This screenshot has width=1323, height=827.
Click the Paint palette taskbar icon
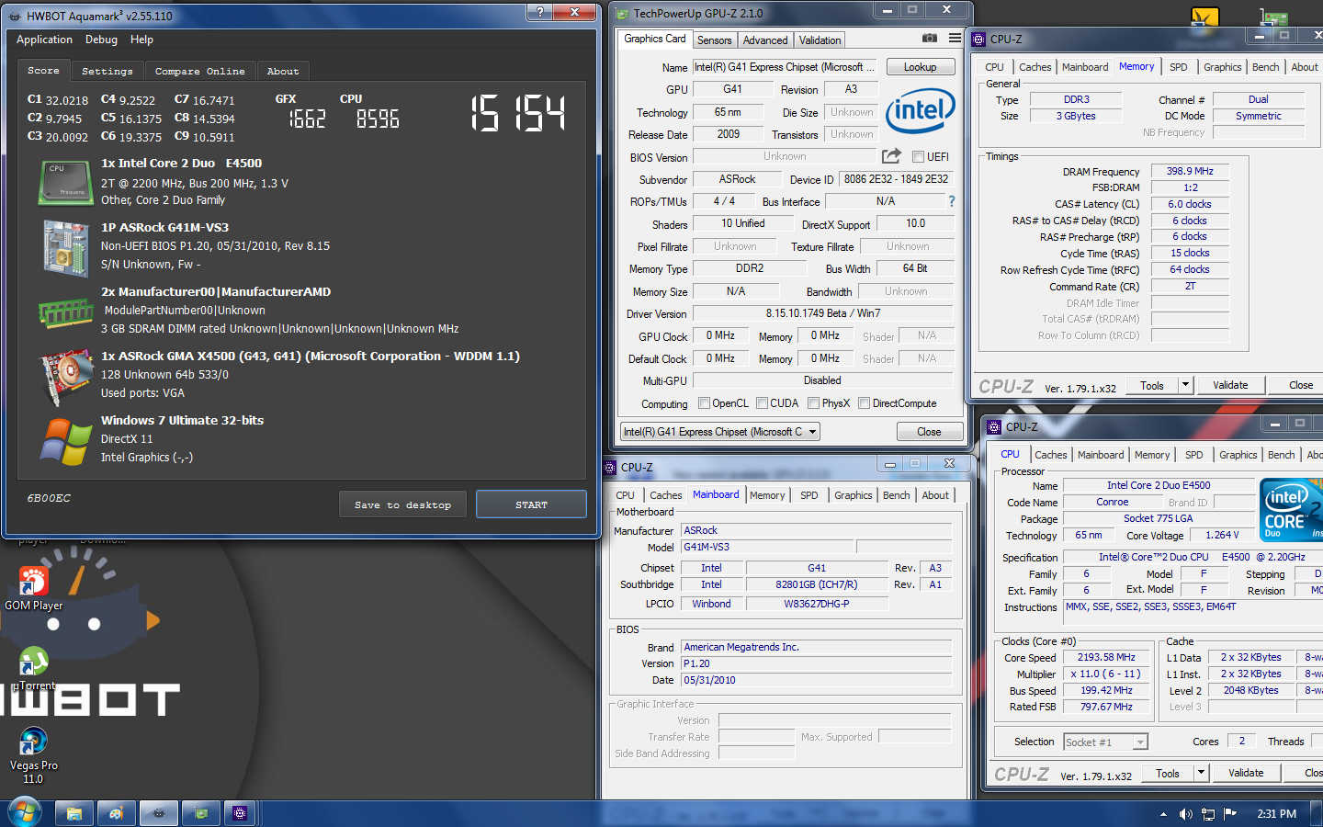tap(117, 813)
